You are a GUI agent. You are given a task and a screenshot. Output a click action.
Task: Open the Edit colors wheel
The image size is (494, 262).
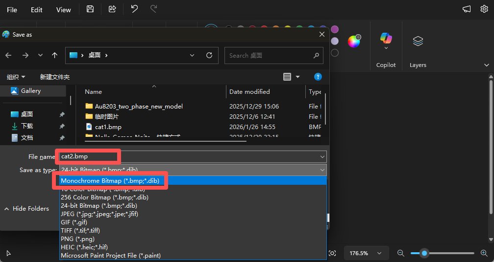pyautogui.click(x=354, y=42)
